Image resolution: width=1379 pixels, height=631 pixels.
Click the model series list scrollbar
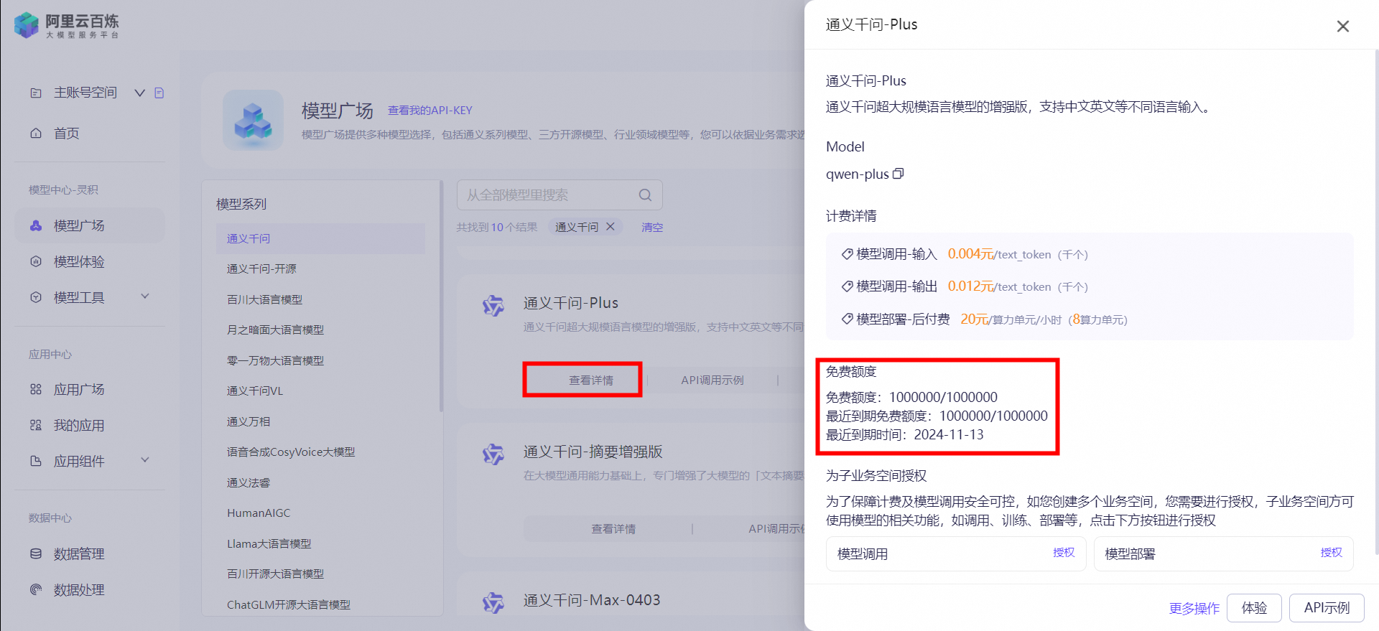441,296
